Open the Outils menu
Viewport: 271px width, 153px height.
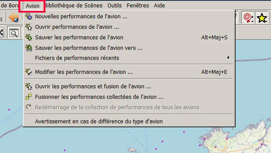[115, 5]
